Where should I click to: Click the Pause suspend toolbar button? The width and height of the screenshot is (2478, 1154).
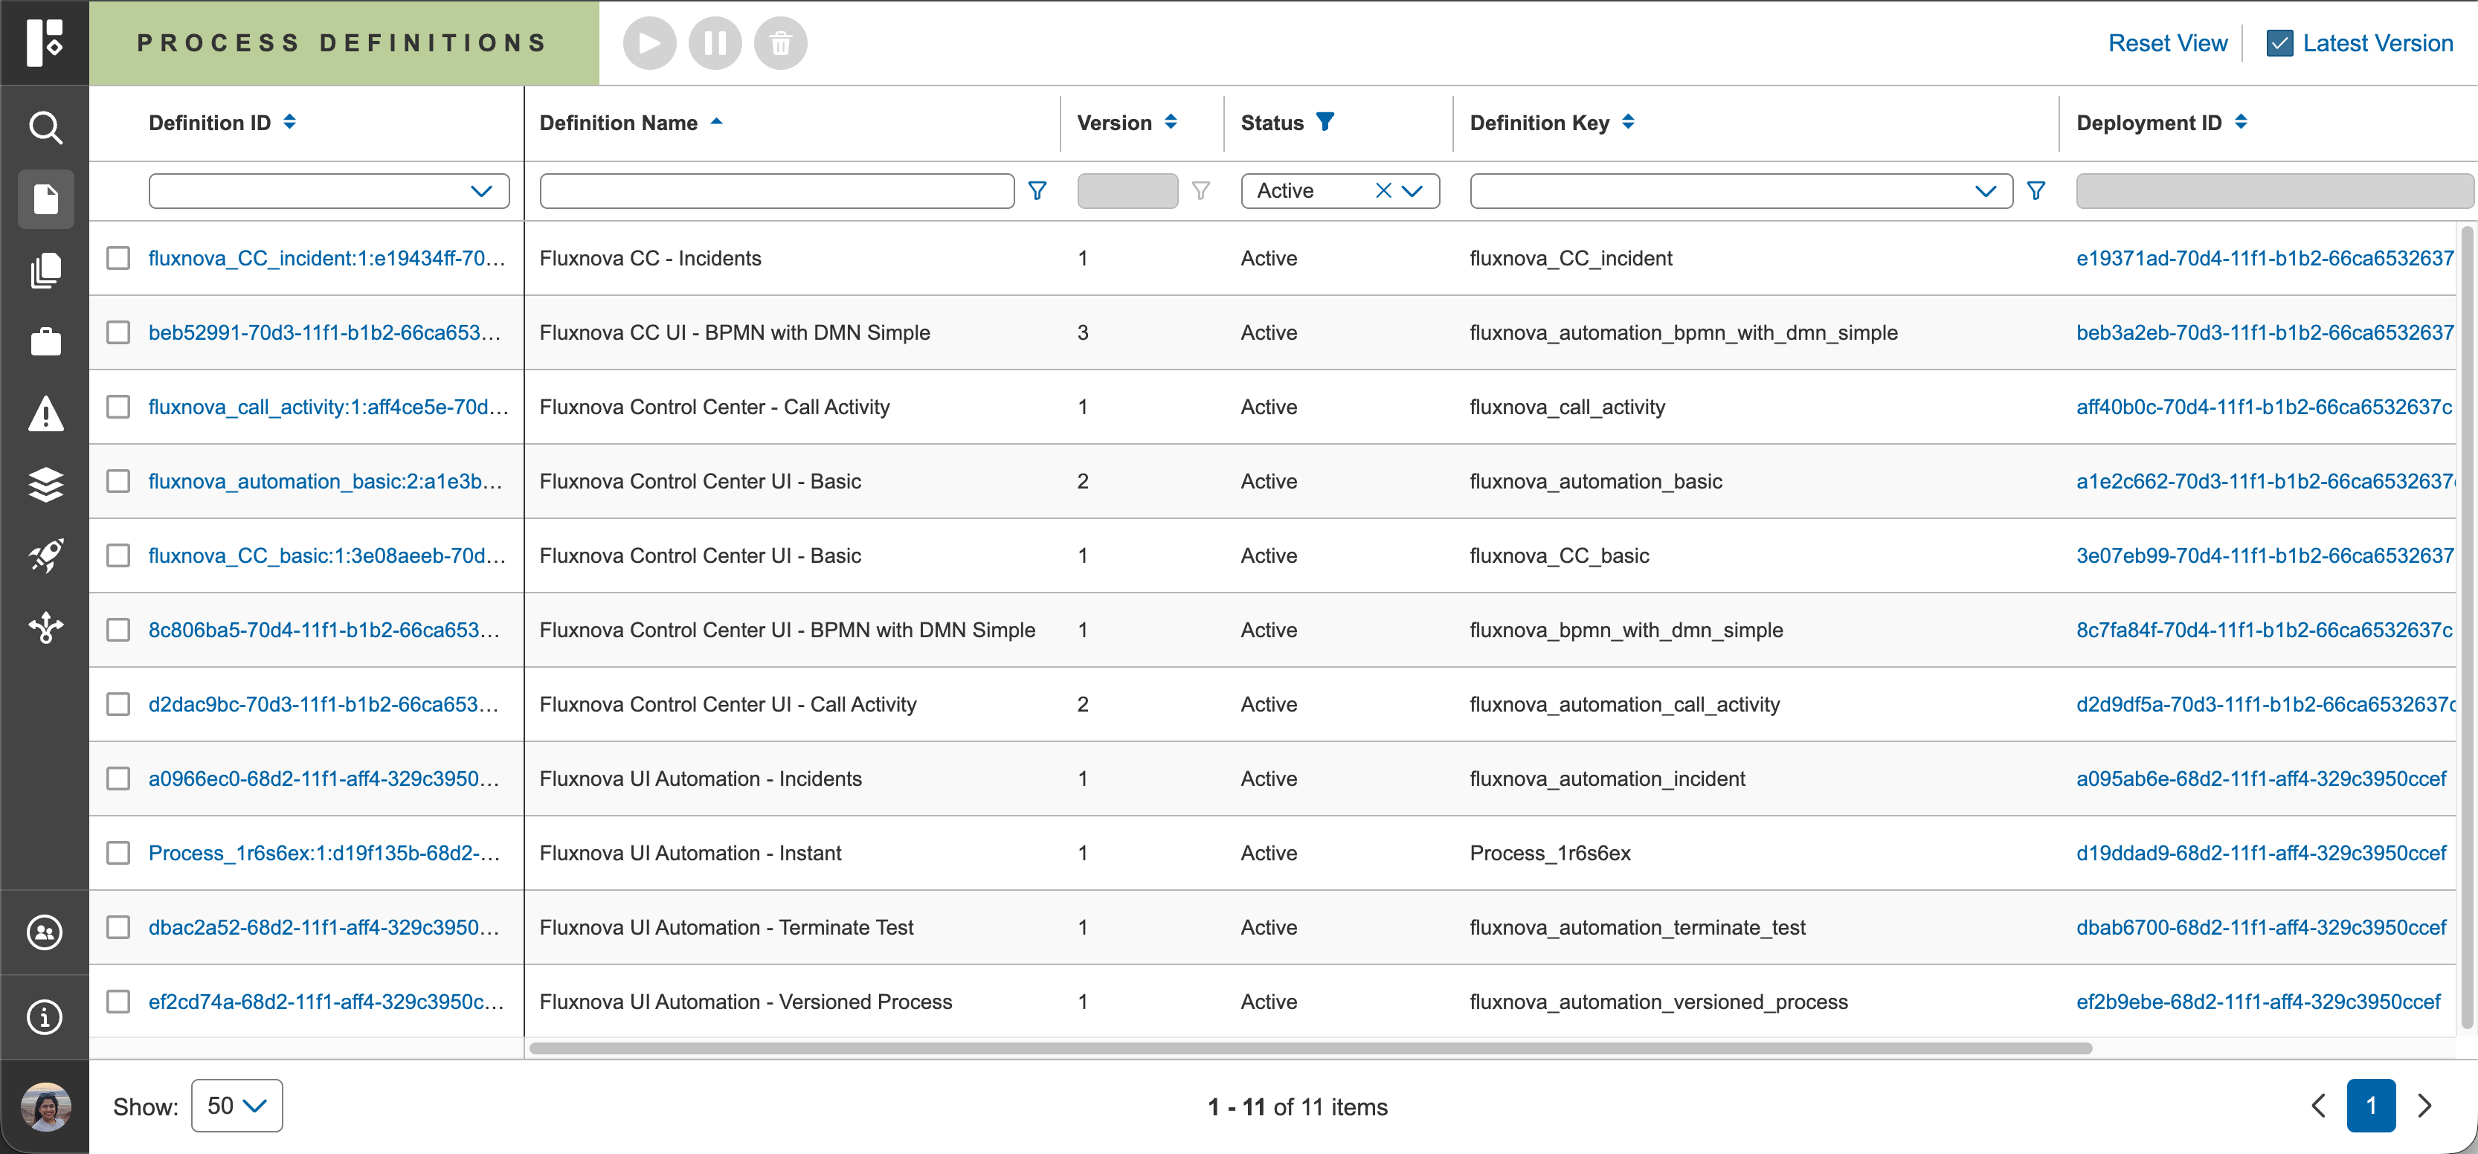pos(715,43)
